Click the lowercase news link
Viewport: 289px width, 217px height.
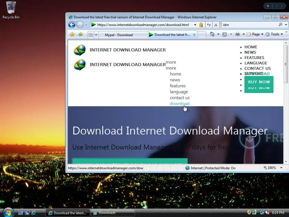tap(175, 80)
